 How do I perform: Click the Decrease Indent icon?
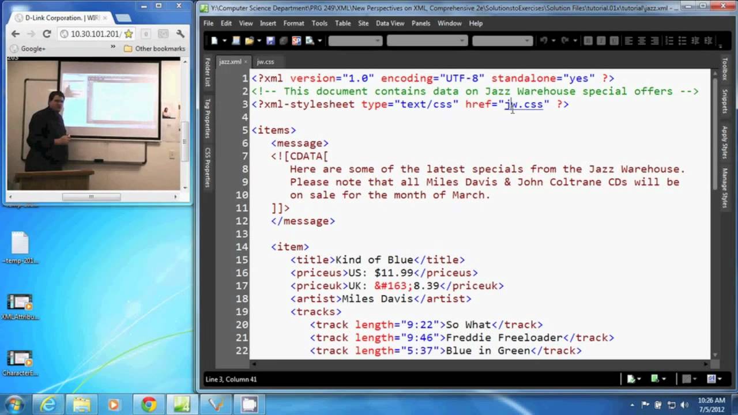(x=695, y=40)
